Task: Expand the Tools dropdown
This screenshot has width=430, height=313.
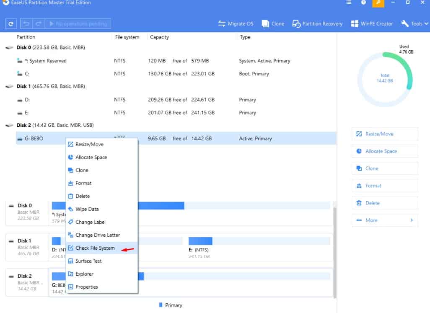Action: tap(414, 24)
